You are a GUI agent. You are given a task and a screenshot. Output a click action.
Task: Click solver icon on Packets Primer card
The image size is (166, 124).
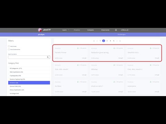(x=78, y=48)
